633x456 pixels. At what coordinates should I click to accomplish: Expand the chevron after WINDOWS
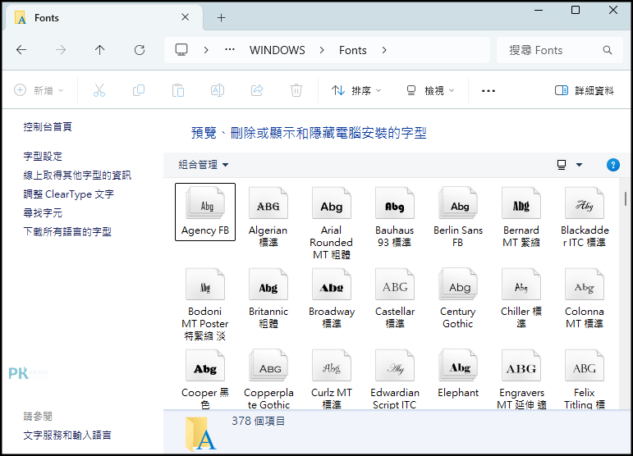(322, 50)
